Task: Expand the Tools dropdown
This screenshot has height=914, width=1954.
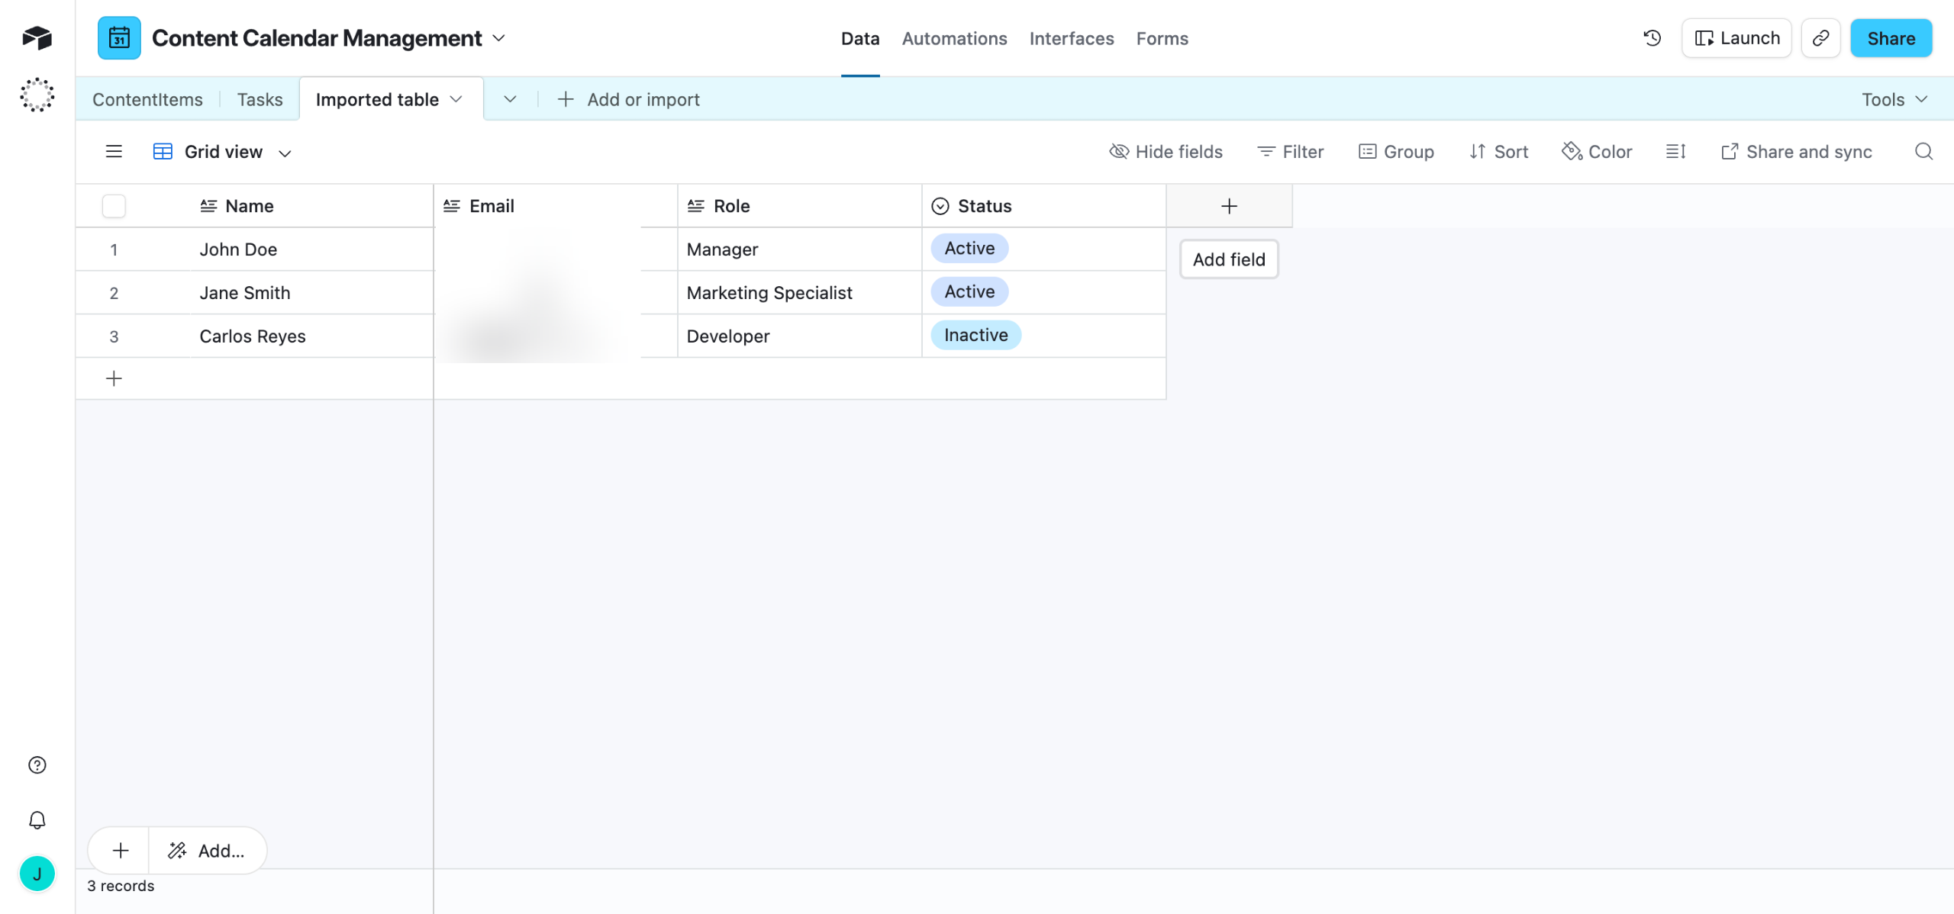Action: 1894,99
